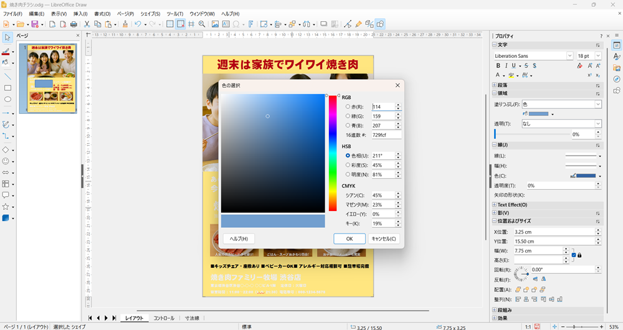Image resolution: width=623 pixels, height=330 pixels.
Task: Click inside the color gradient picker field
Action: click(x=273, y=153)
